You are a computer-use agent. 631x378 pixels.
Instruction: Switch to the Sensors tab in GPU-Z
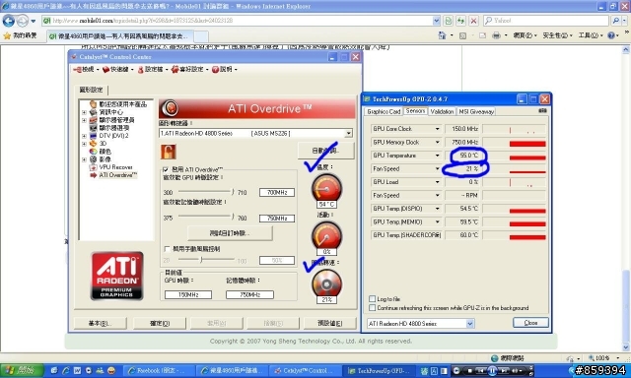[x=415, y=111]
